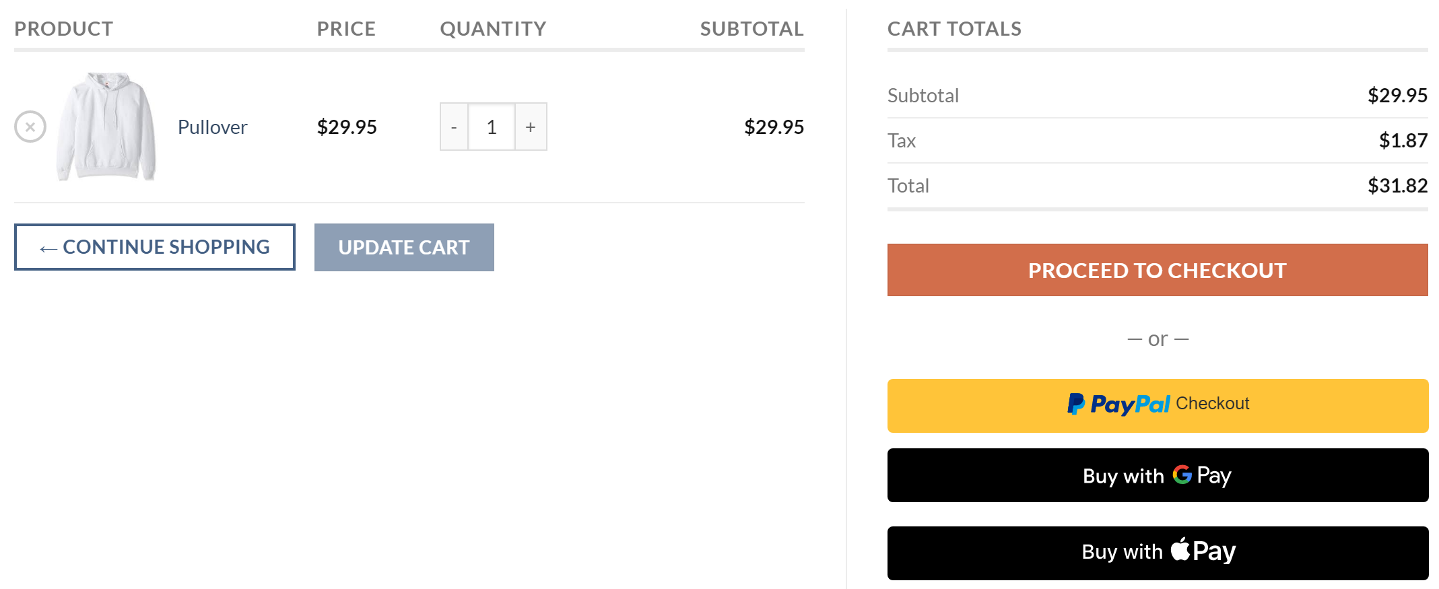Select the Total amount $31.82
1439x589 pixels.
pos(1397,186)
